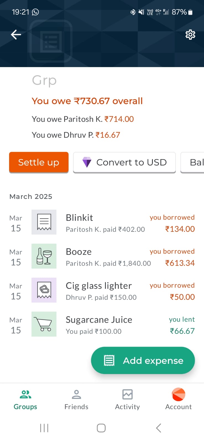Tap the Sugarcane Juice shopping cart icon

(44, 324)
